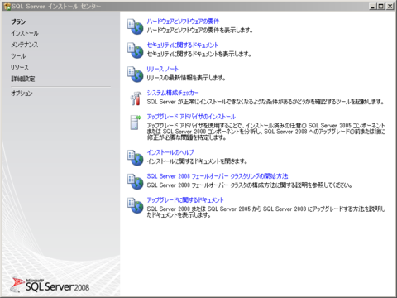Click the SQL Server title bar app icon
The image size is (397, 298).
[7, 7]
